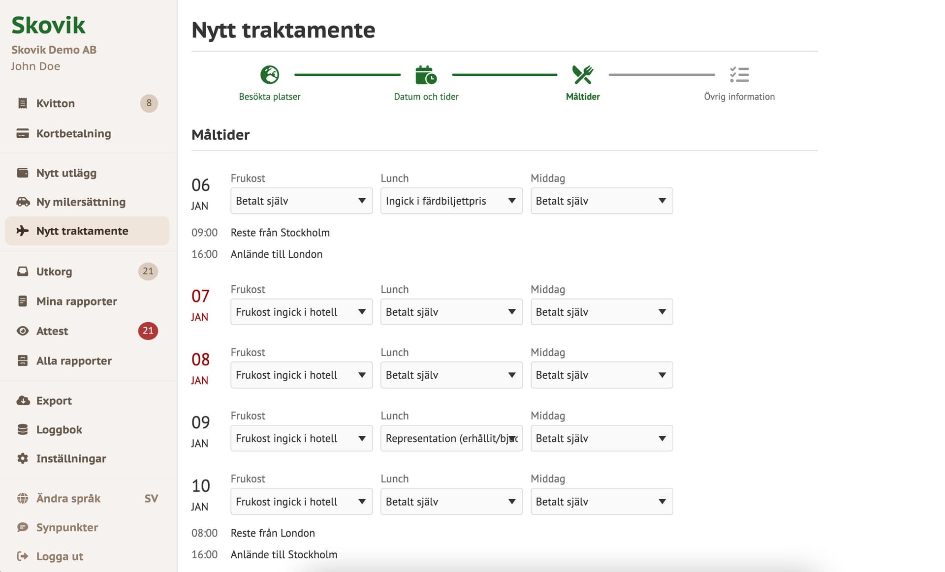The image size is (945, 572).
Task: Click the Mina rapporter document icon
Action: (23, 301)
